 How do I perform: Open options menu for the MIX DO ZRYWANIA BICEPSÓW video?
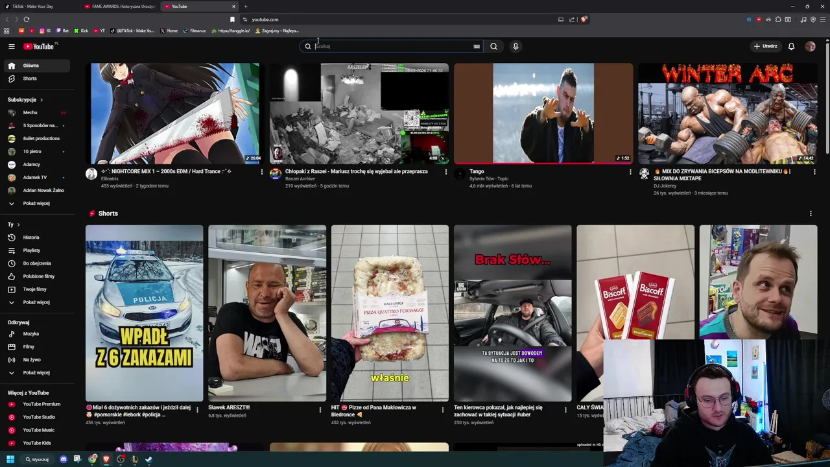tap(814, 172)
